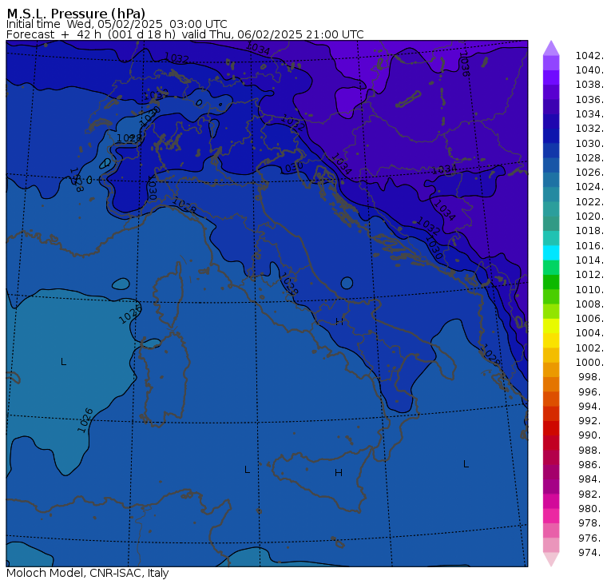The width and height of the screenshot is (607, 584).
Task: Click the "Forecast + 42 h" validity line
Action: point(184,34)
